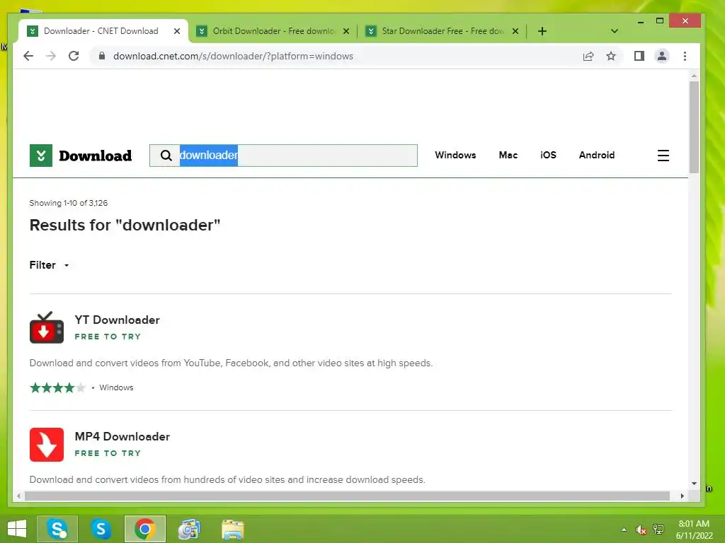Click the YT Downloader app icon

pos(46,327)
